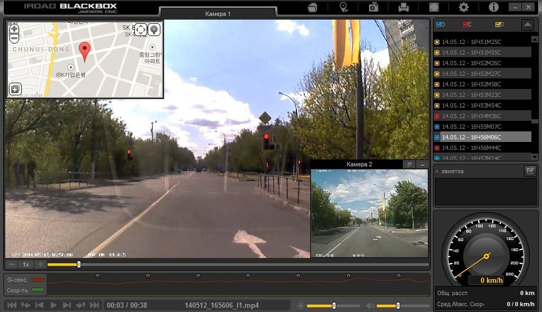Select the Камера 1 tab

click(218, 14)
